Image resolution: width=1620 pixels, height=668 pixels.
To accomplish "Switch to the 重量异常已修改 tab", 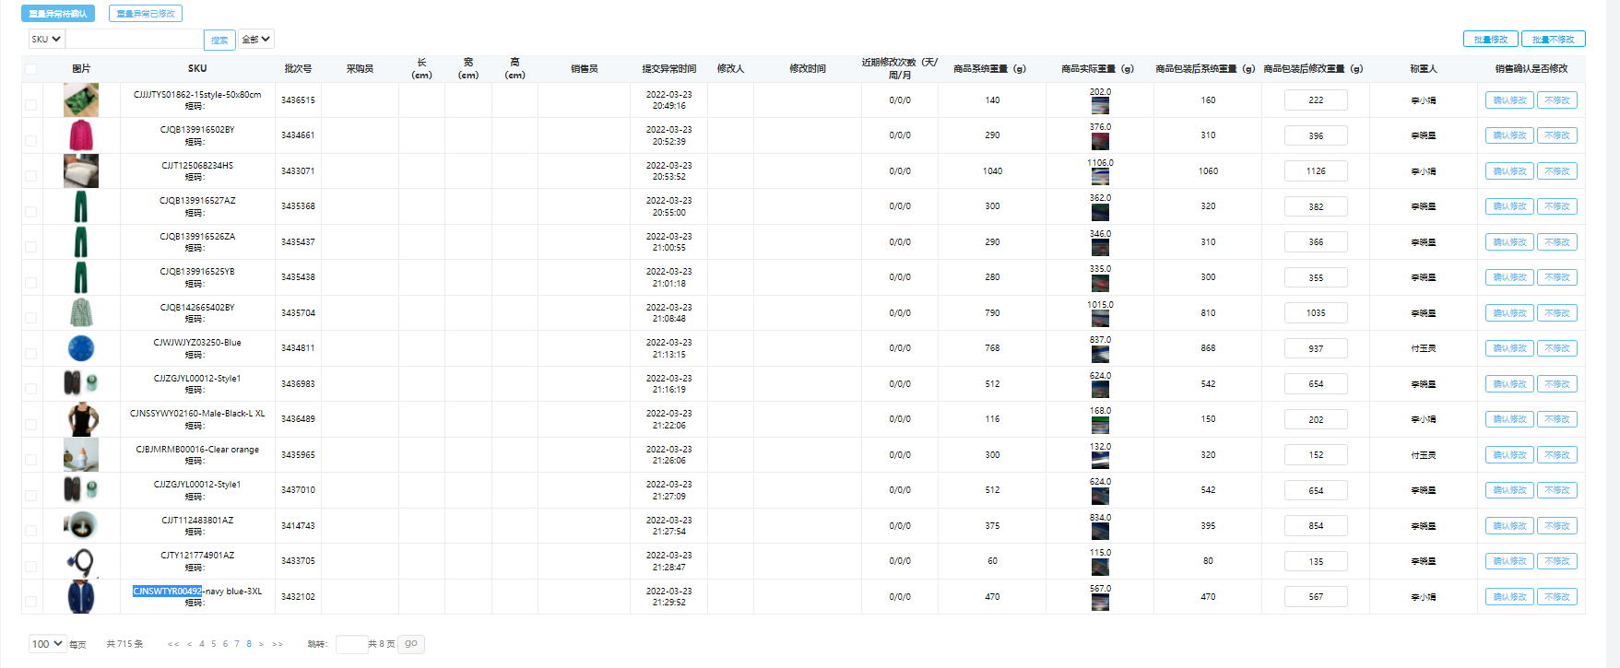I will point(146,14).
